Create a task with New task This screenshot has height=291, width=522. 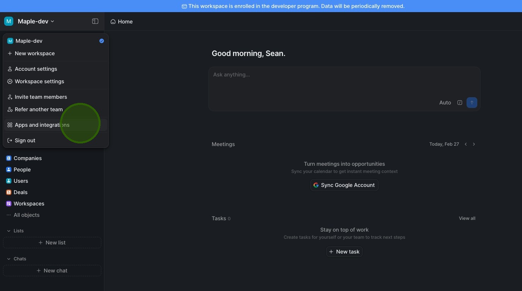click(344, 252)
